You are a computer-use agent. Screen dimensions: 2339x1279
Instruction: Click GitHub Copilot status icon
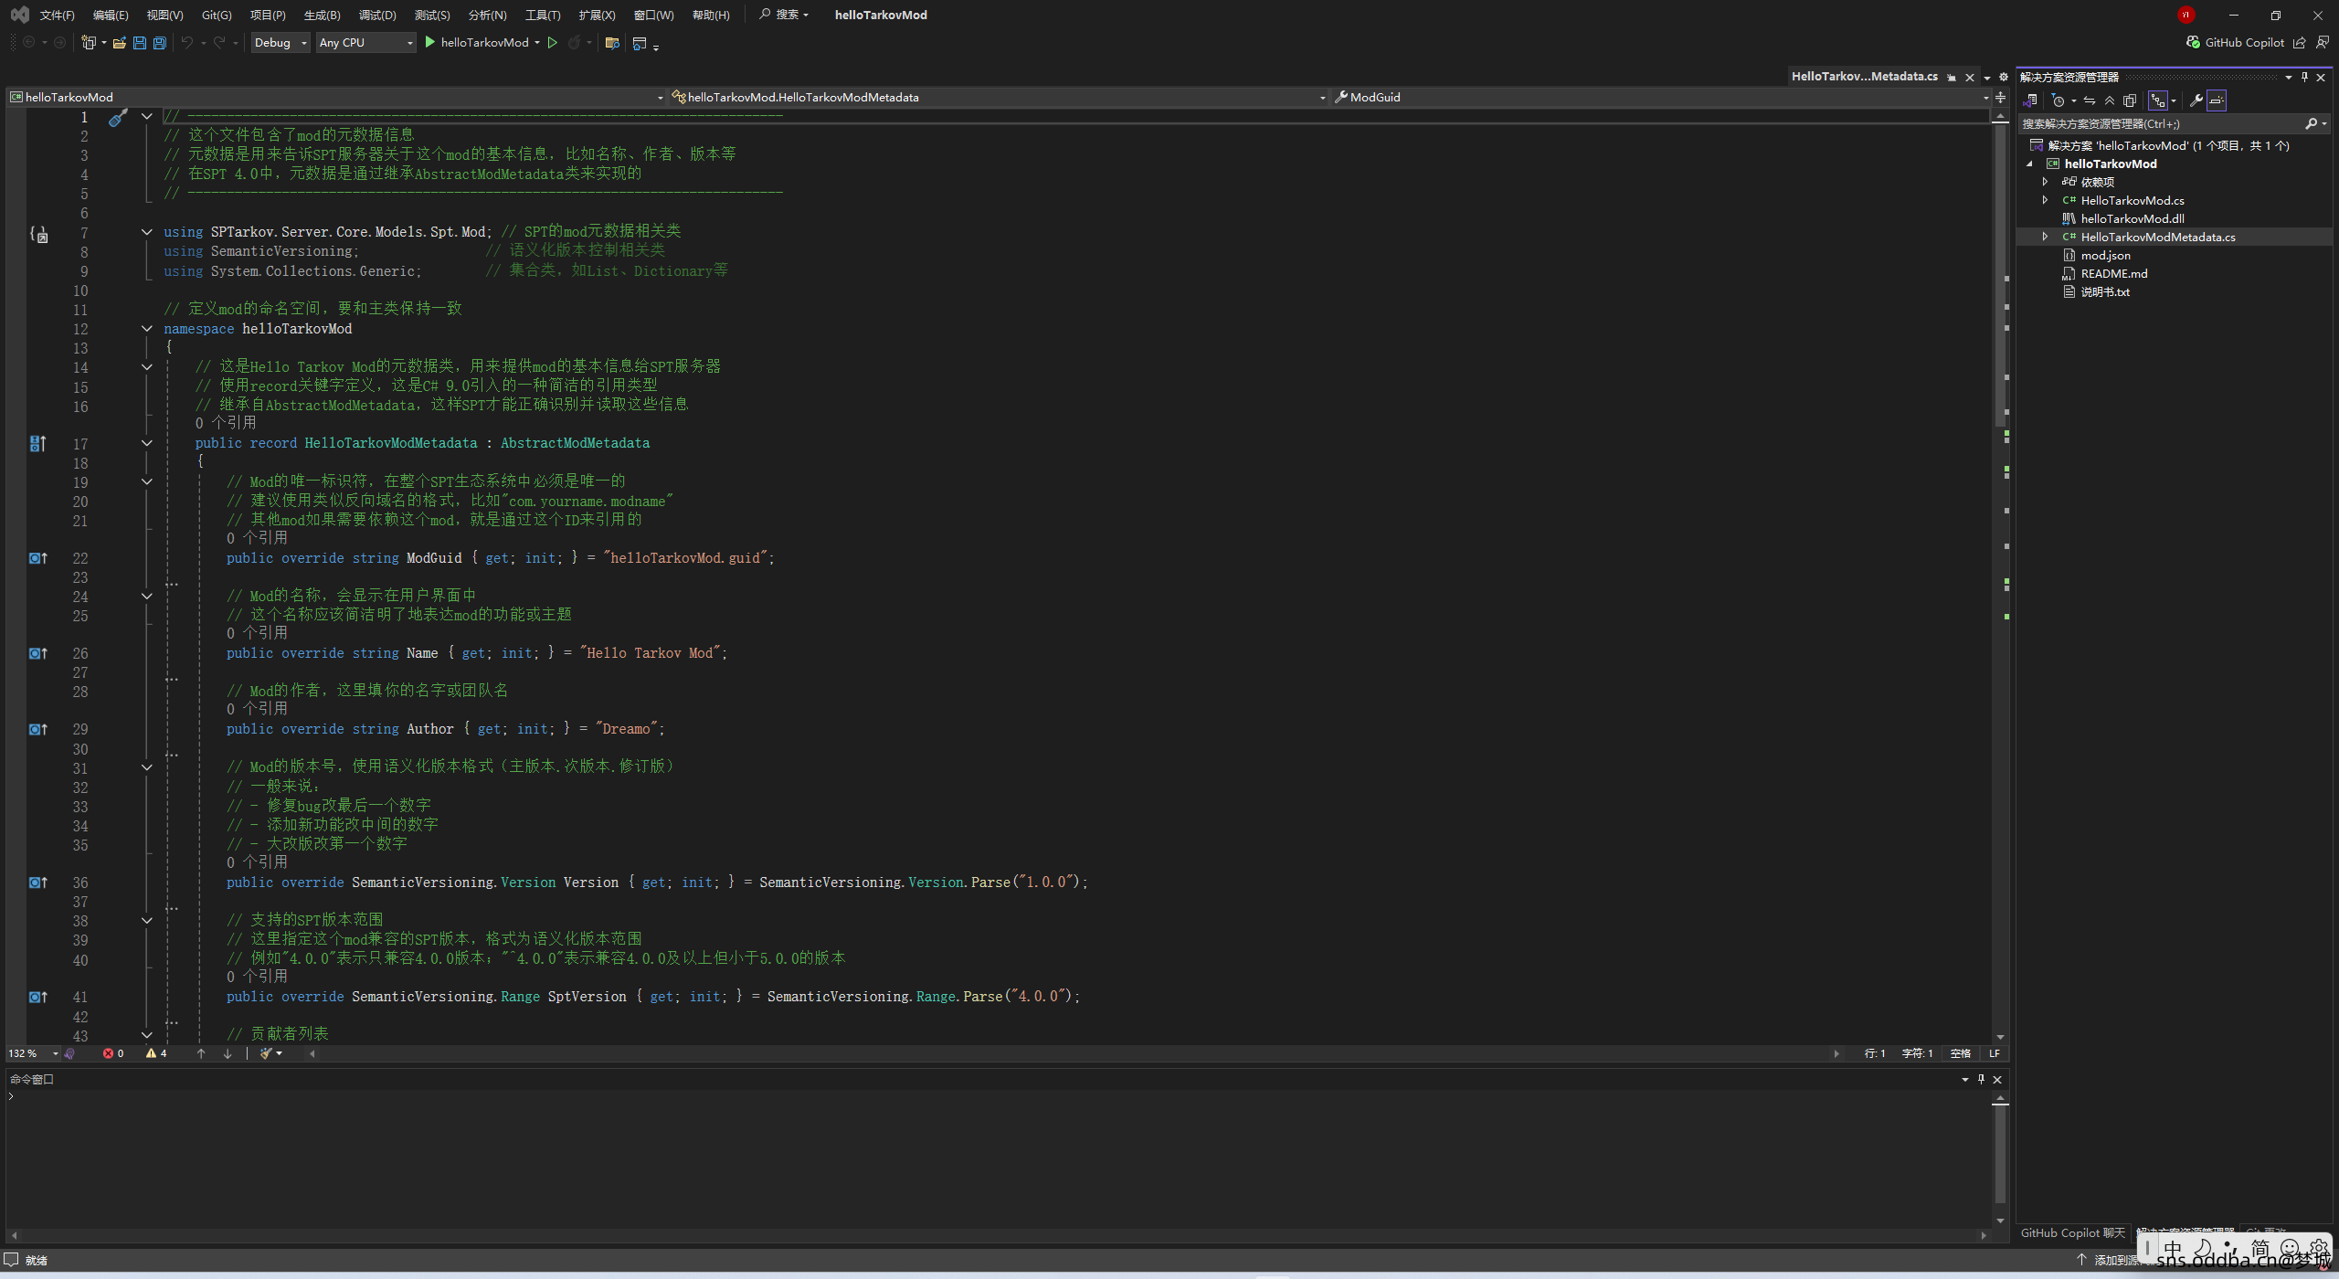point(2193,43)
